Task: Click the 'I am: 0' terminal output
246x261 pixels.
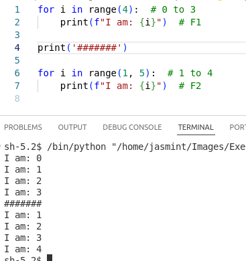Action: [23, 159]
